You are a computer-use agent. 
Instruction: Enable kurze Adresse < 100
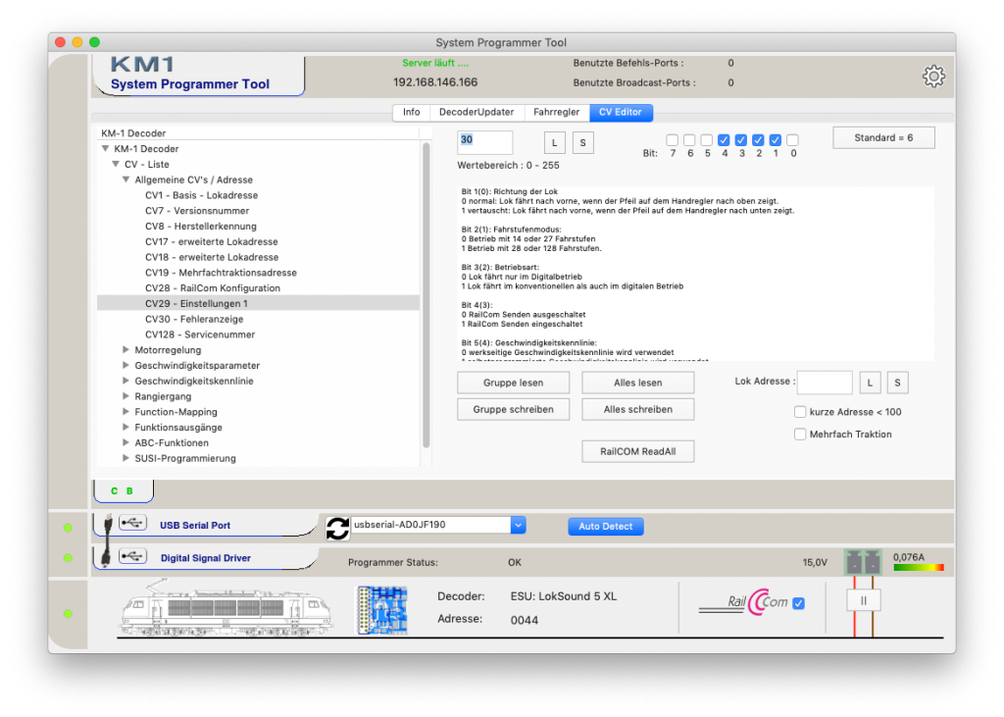click(x=800, y=412)
